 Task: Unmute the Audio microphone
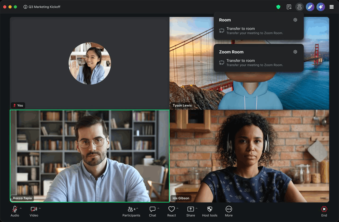pyautogui.click(x=15, y=211)
